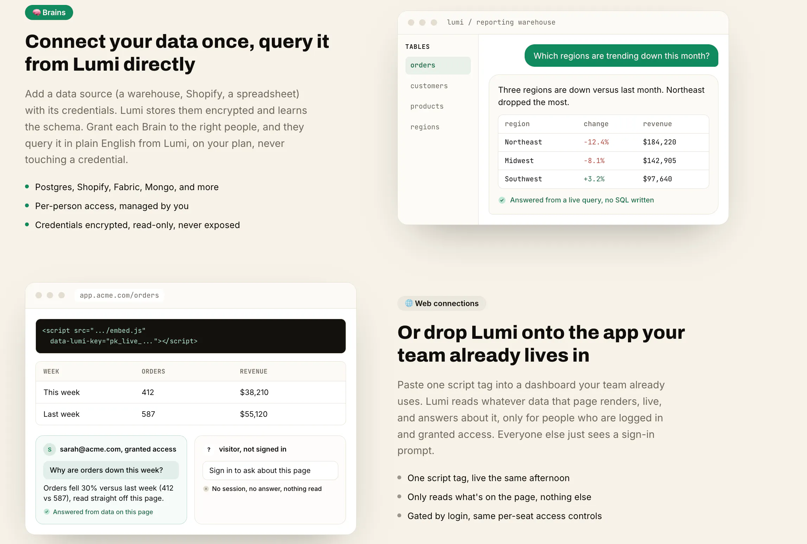Viewport: 807px width, 544px height.
Task: Click the -12.4% change value
Action: pos(596,142)
